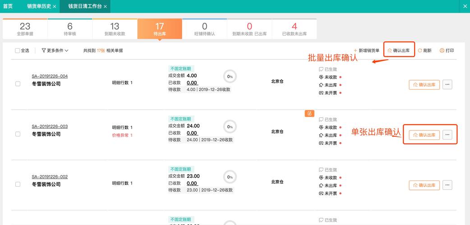Open order link SA-20191226-002
The image size is (470, 225).
[50, 177]
